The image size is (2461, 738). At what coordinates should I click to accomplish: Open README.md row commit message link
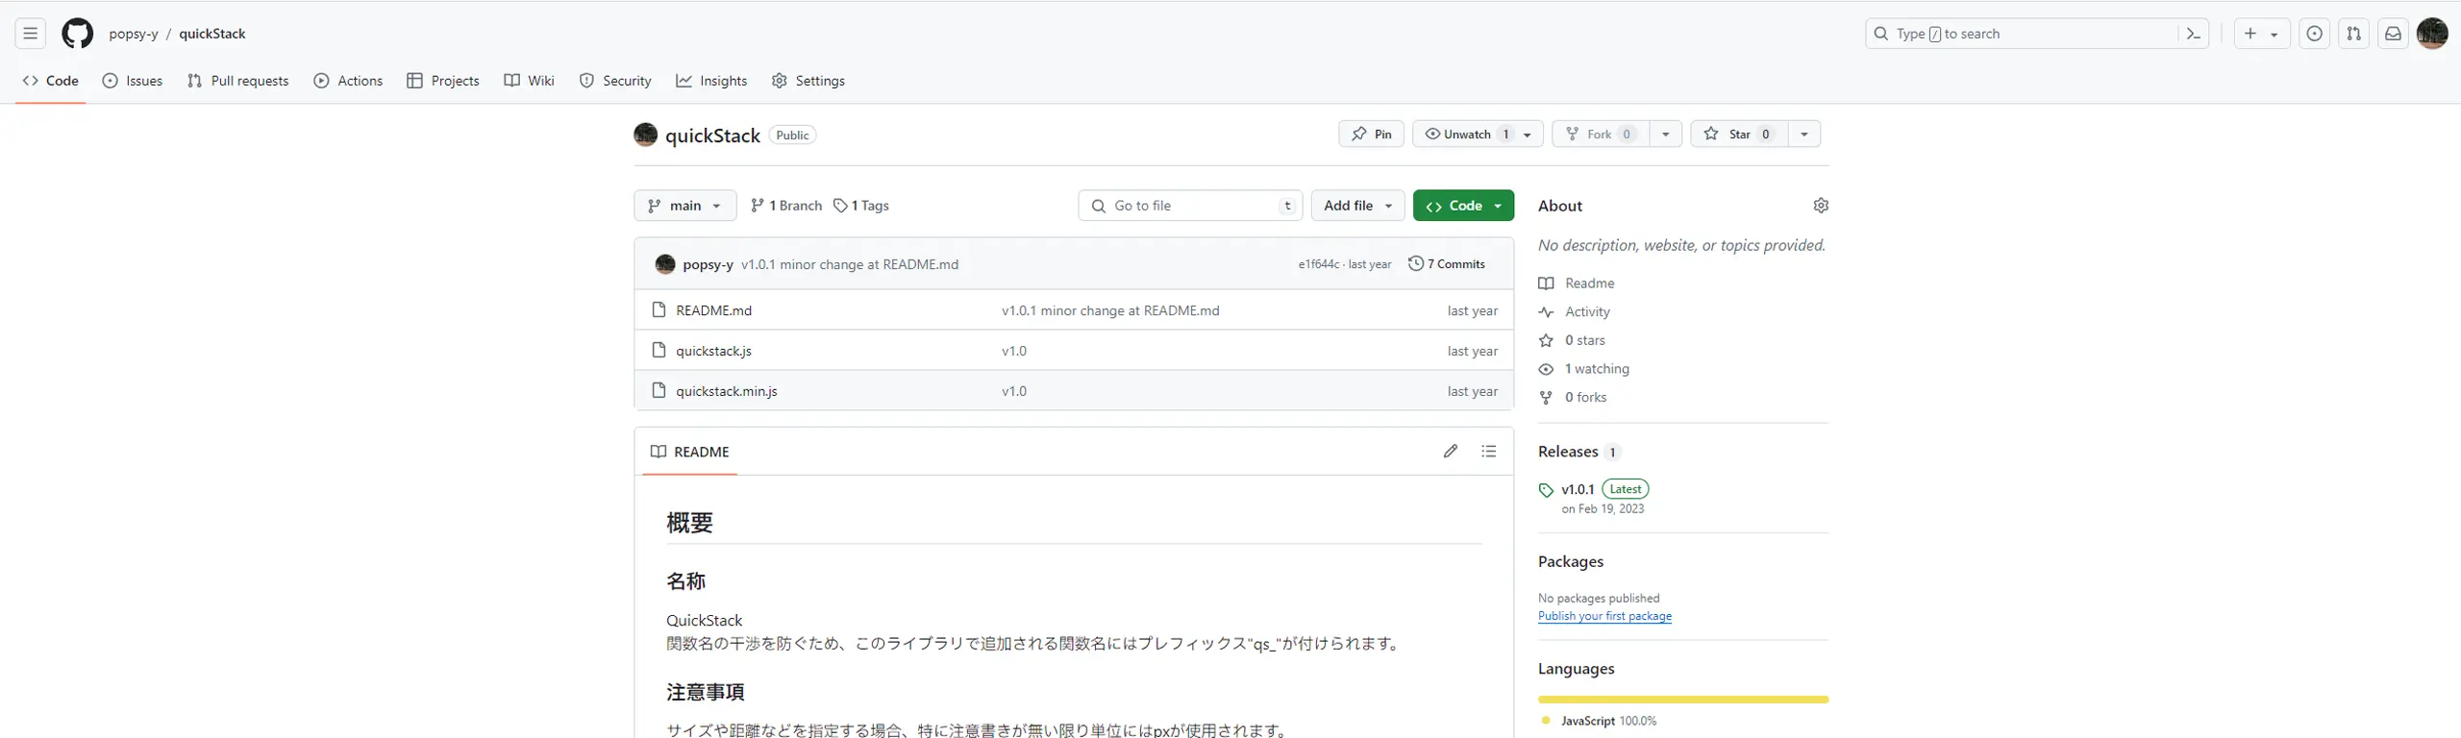[x=1110, y=310]
